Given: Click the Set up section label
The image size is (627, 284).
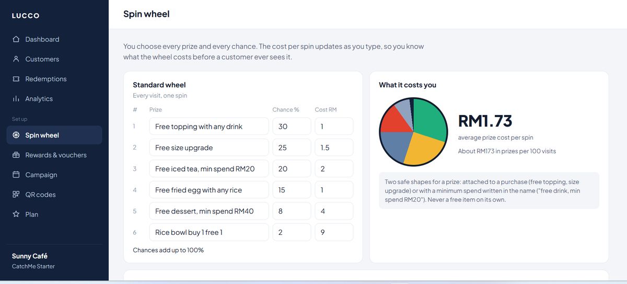Looking at the screenshot, I should pos(20,119).
